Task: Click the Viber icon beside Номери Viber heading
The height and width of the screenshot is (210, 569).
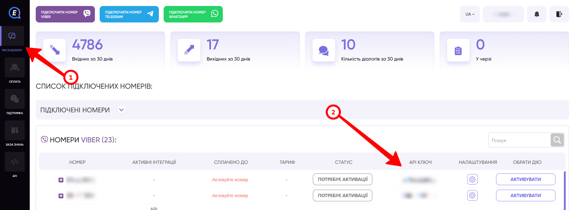Action: tap(44, 140)
